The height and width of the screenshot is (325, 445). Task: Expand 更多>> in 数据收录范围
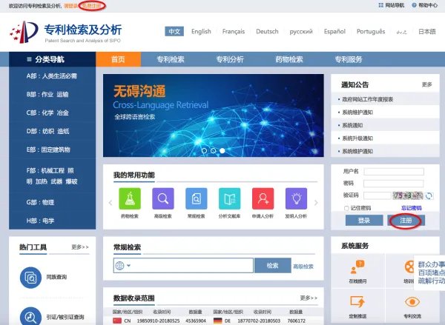click(309, 298)
